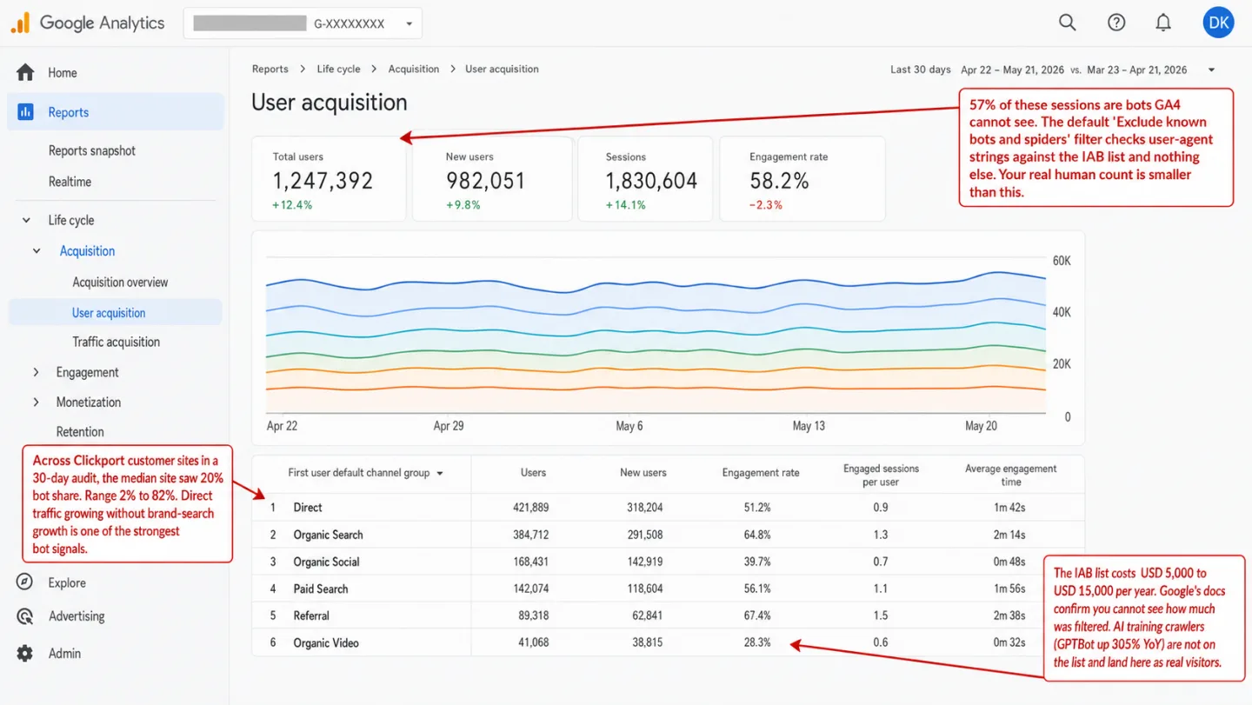Open the property selector dropdown
Screen dimensions: 1252x705
pyautogui.click(x=303, y=23)
